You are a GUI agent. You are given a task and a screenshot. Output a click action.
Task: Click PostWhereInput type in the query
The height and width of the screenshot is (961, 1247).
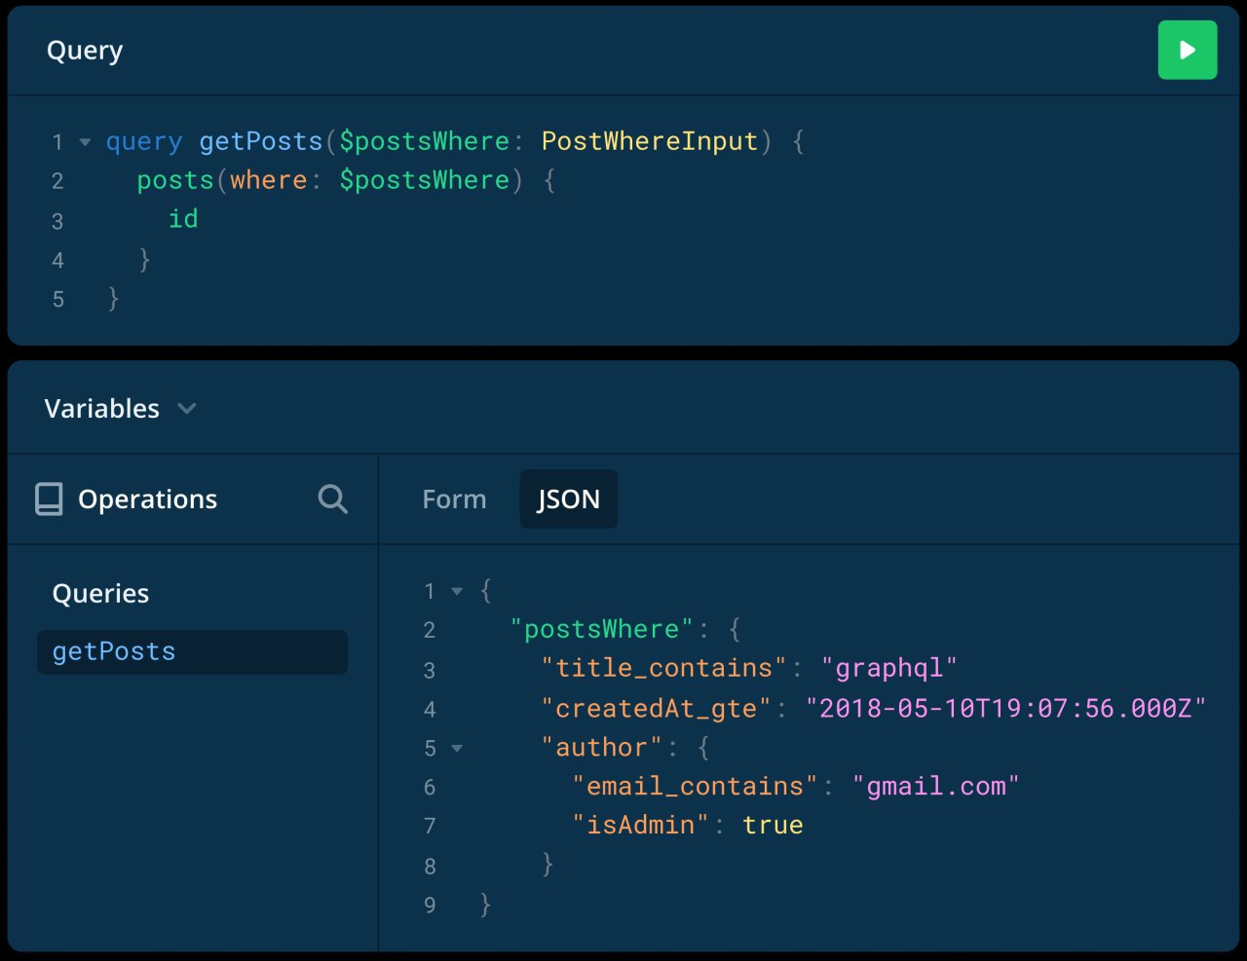(x=650, y=141)
